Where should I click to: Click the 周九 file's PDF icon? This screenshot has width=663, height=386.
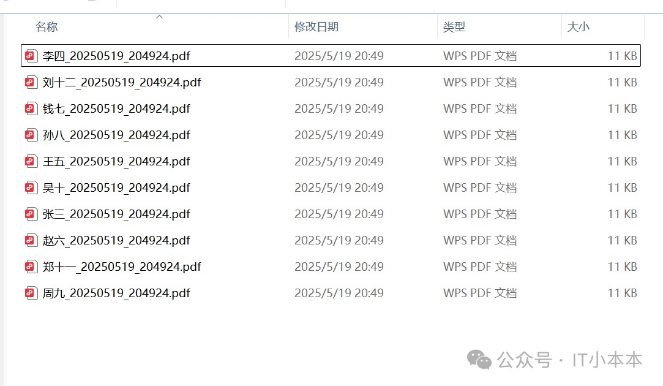31,293
